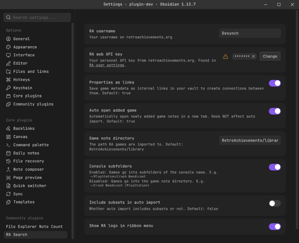Open General settings via its user-circle icon
The height and width of the screenshot is (243, 299).
coord(8,39)
